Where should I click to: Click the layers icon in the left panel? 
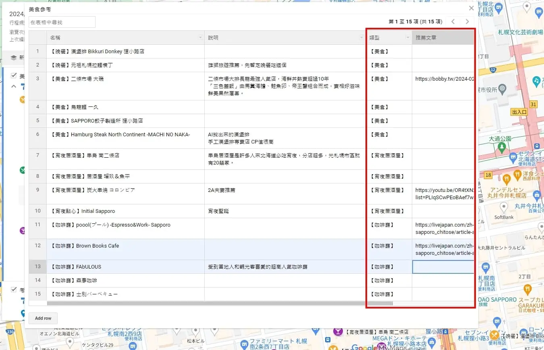tap(14, 58)
